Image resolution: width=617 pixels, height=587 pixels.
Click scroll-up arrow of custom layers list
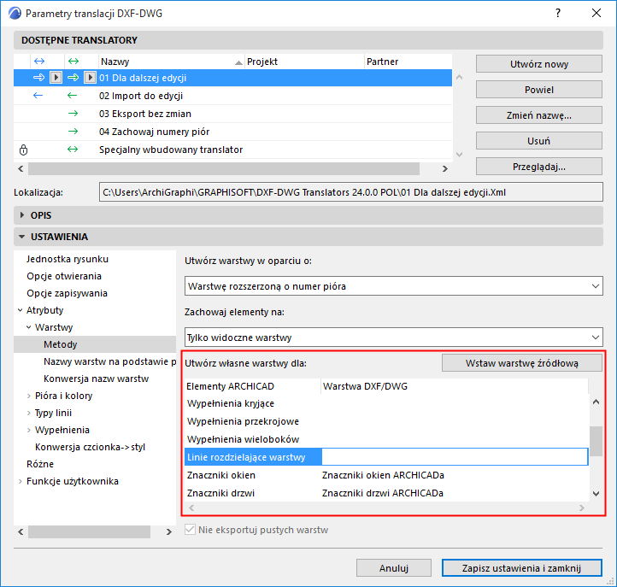coord(596,402)
